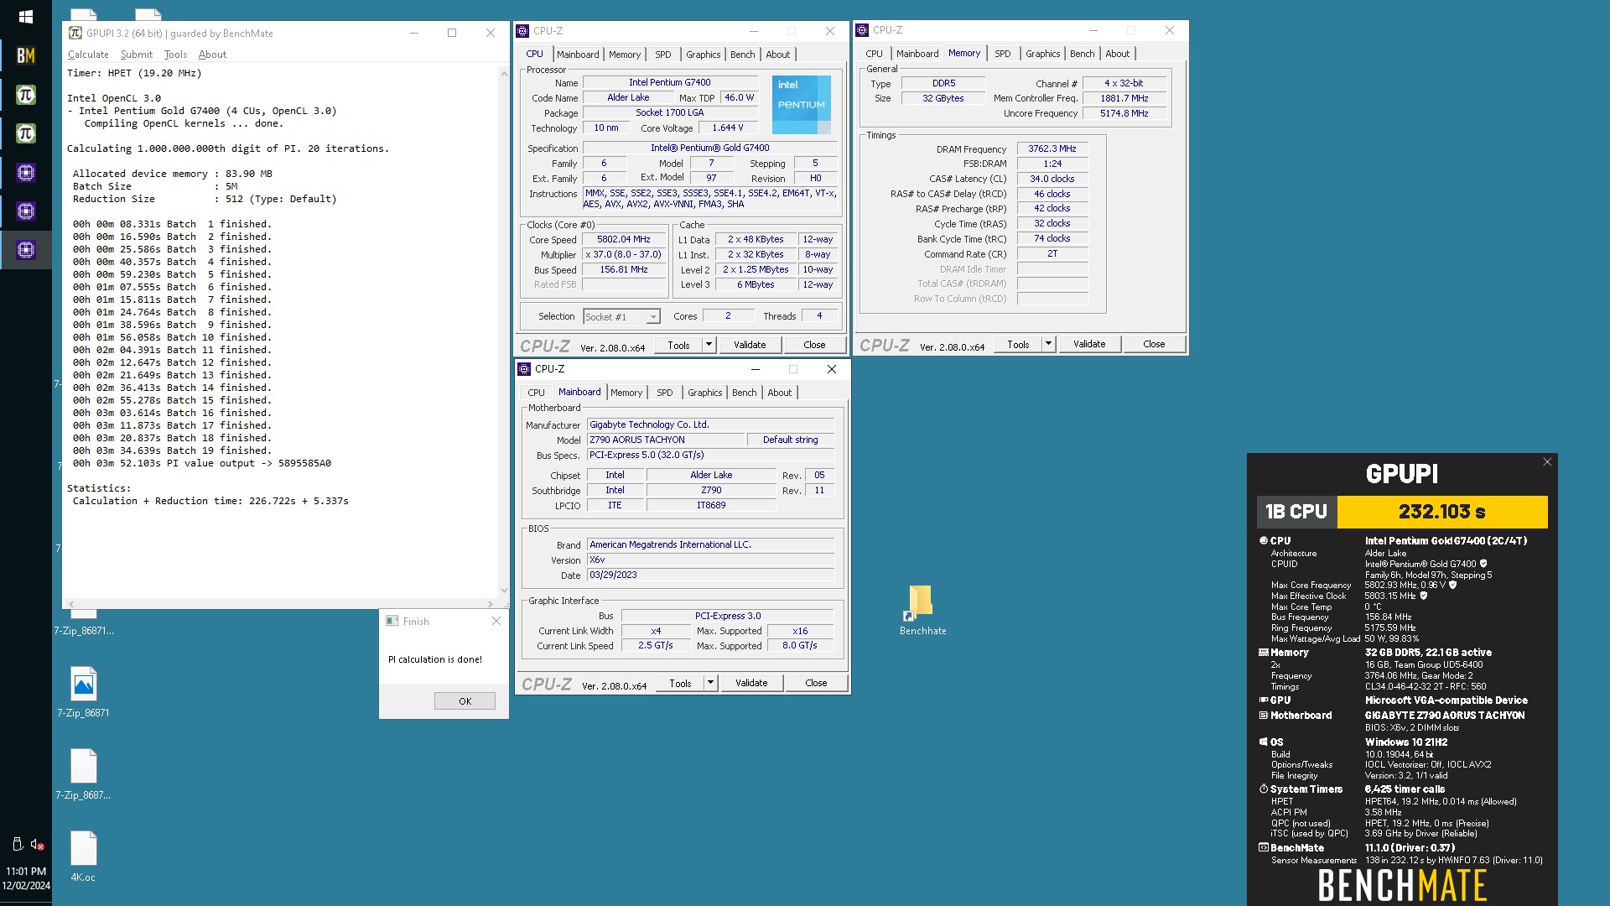The image size is (1610, 906).
Task: Click the Core Voltage value 1.644 V
Action: [728, 128]
